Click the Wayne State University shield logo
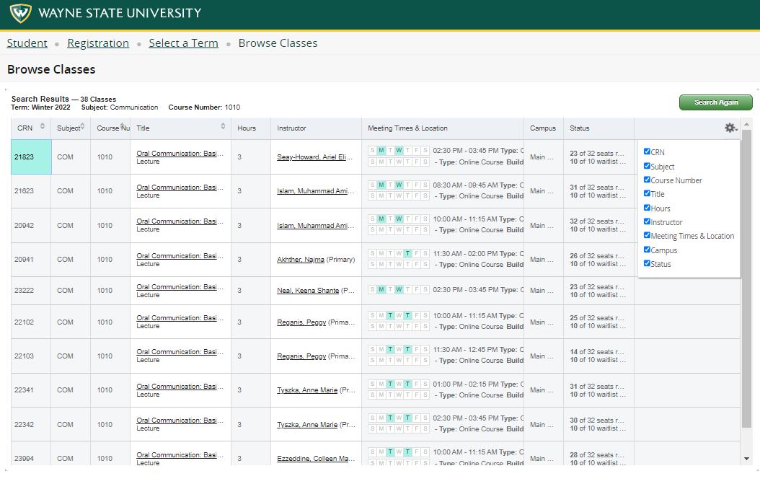The width and height of the screenshot is (760, 484). point(20,13)
